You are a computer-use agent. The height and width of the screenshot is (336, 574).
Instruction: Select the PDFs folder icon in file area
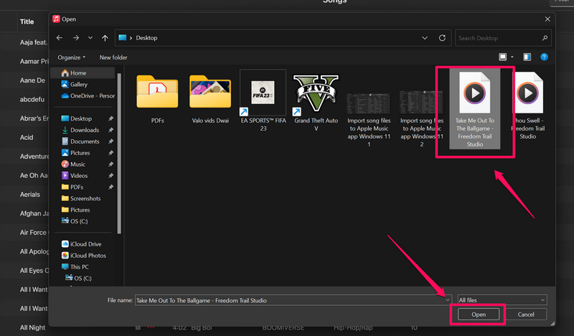coord(157,91)
